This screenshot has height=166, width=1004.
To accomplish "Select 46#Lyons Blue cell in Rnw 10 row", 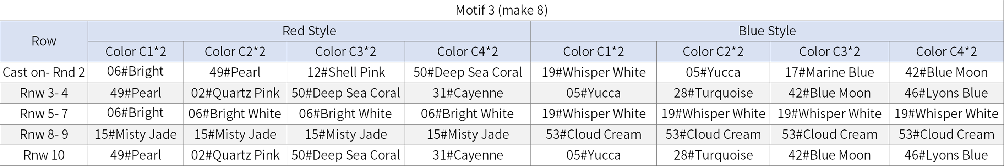I will point(946,155).
